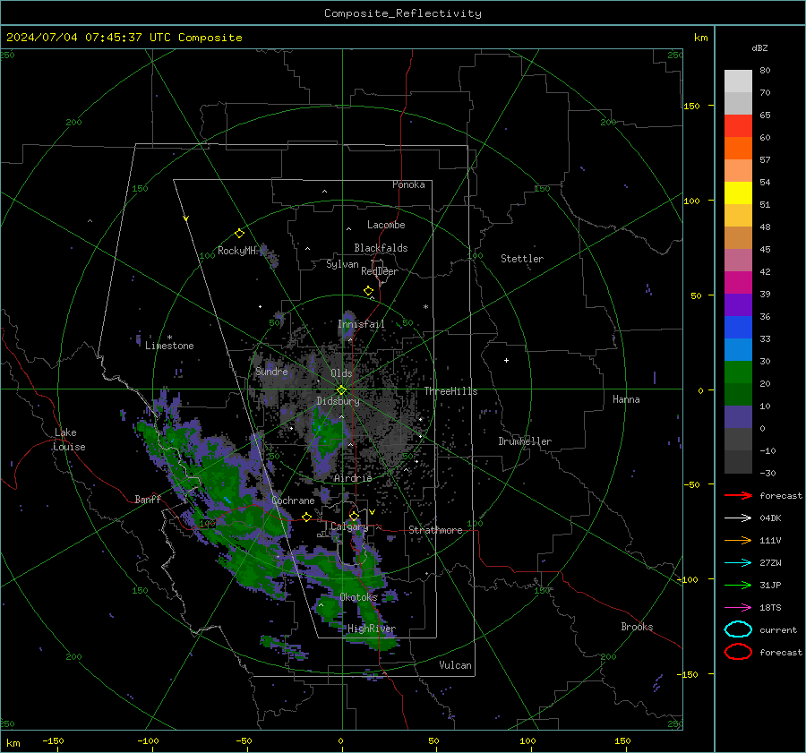806x753 pixels.
Task: Click the RockyMH label
Action: [x=236, y=251]
